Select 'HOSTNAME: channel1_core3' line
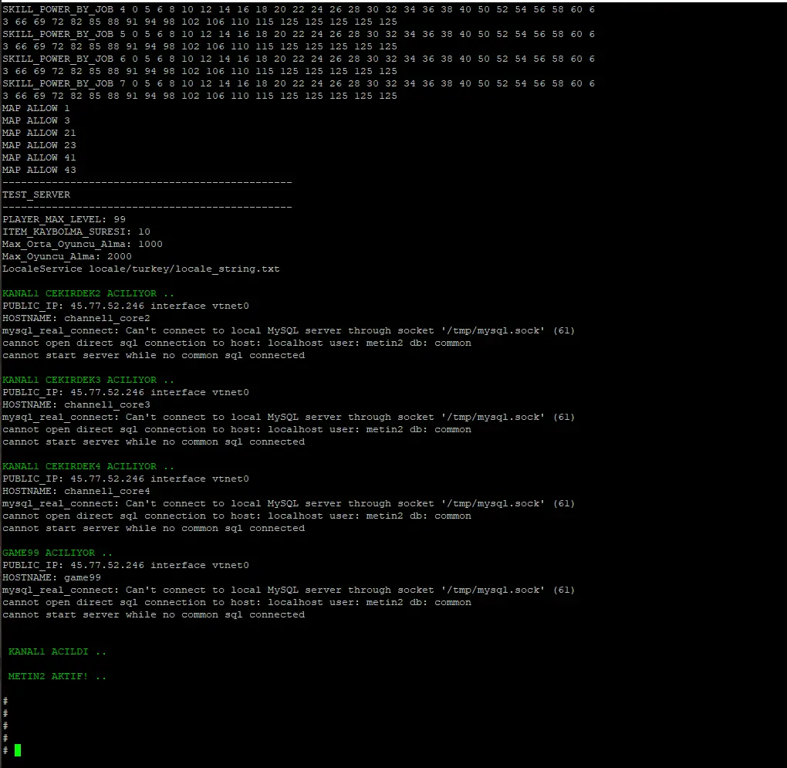The image size is (787, 768). coord(76,404)
